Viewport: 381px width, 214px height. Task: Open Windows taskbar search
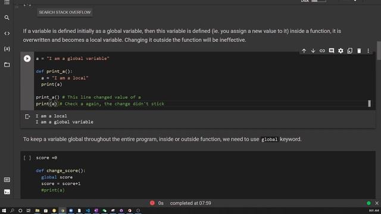[x=12, y=210]
